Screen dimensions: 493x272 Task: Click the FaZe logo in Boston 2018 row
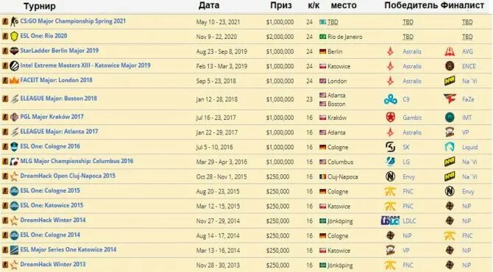tap(450, 99)
